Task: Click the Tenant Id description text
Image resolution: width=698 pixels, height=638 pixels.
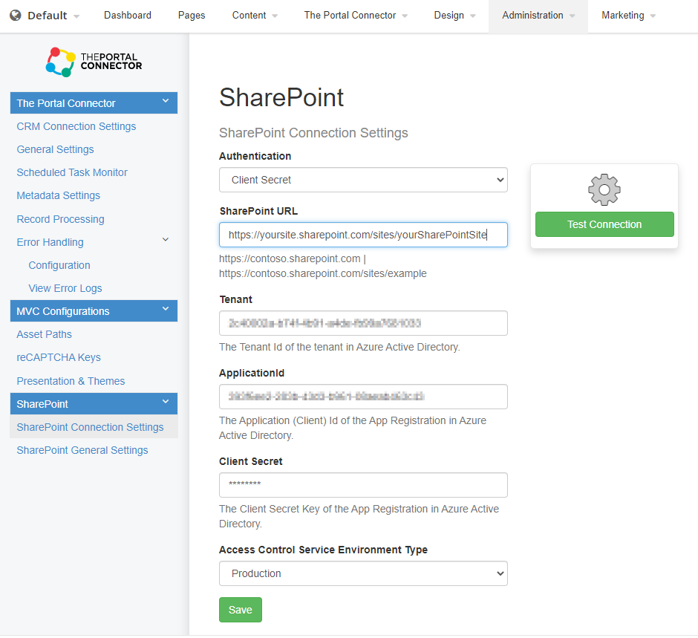Action: (339, 348)
